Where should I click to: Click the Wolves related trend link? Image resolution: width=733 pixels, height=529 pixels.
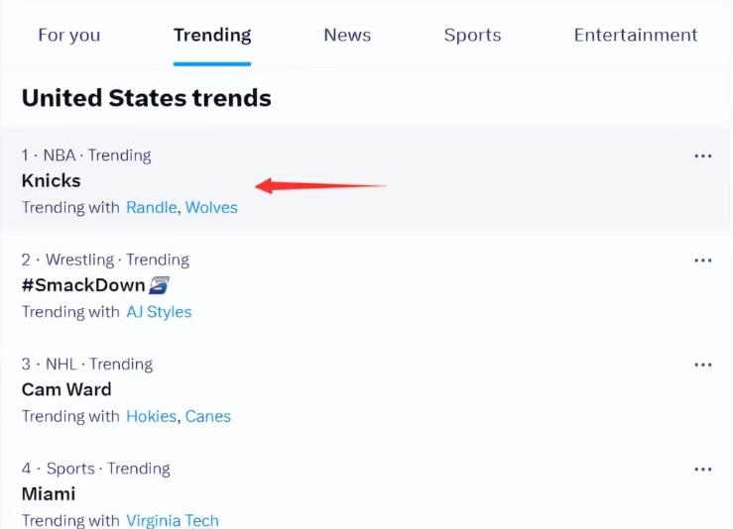tap(211, 208)
